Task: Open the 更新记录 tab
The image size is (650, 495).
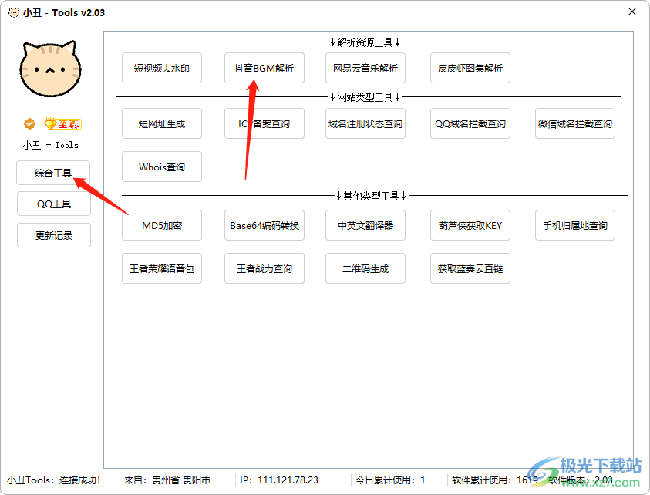Action: pyautogui.click(x=54, y=235)
